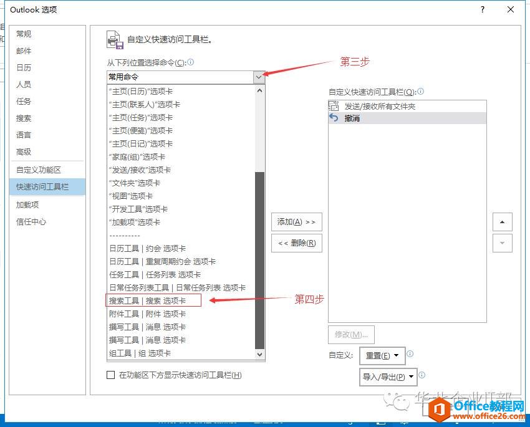Image resolution: width=530 pixels, height=427 pixels.
Task: Select “发送/接收”选项卡 in list
Action: [181, 170]
